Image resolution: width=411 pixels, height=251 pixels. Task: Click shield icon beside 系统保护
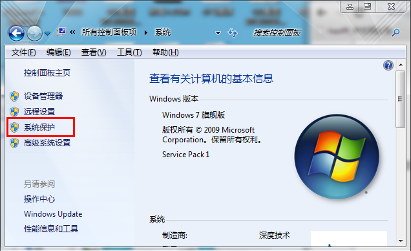[x=14, y=127]
